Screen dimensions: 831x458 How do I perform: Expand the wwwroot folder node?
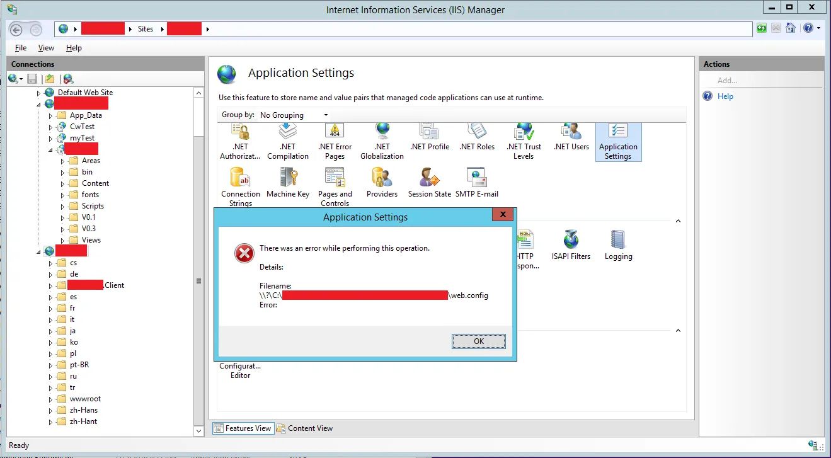pyautogui.click(x=51, y=399)
